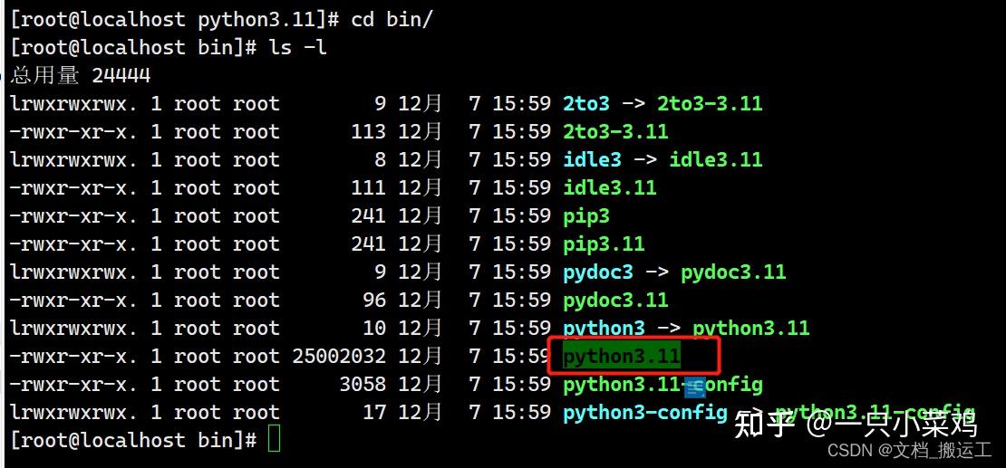Click the standalone pydoc3.11 file entry

point(616,300)
